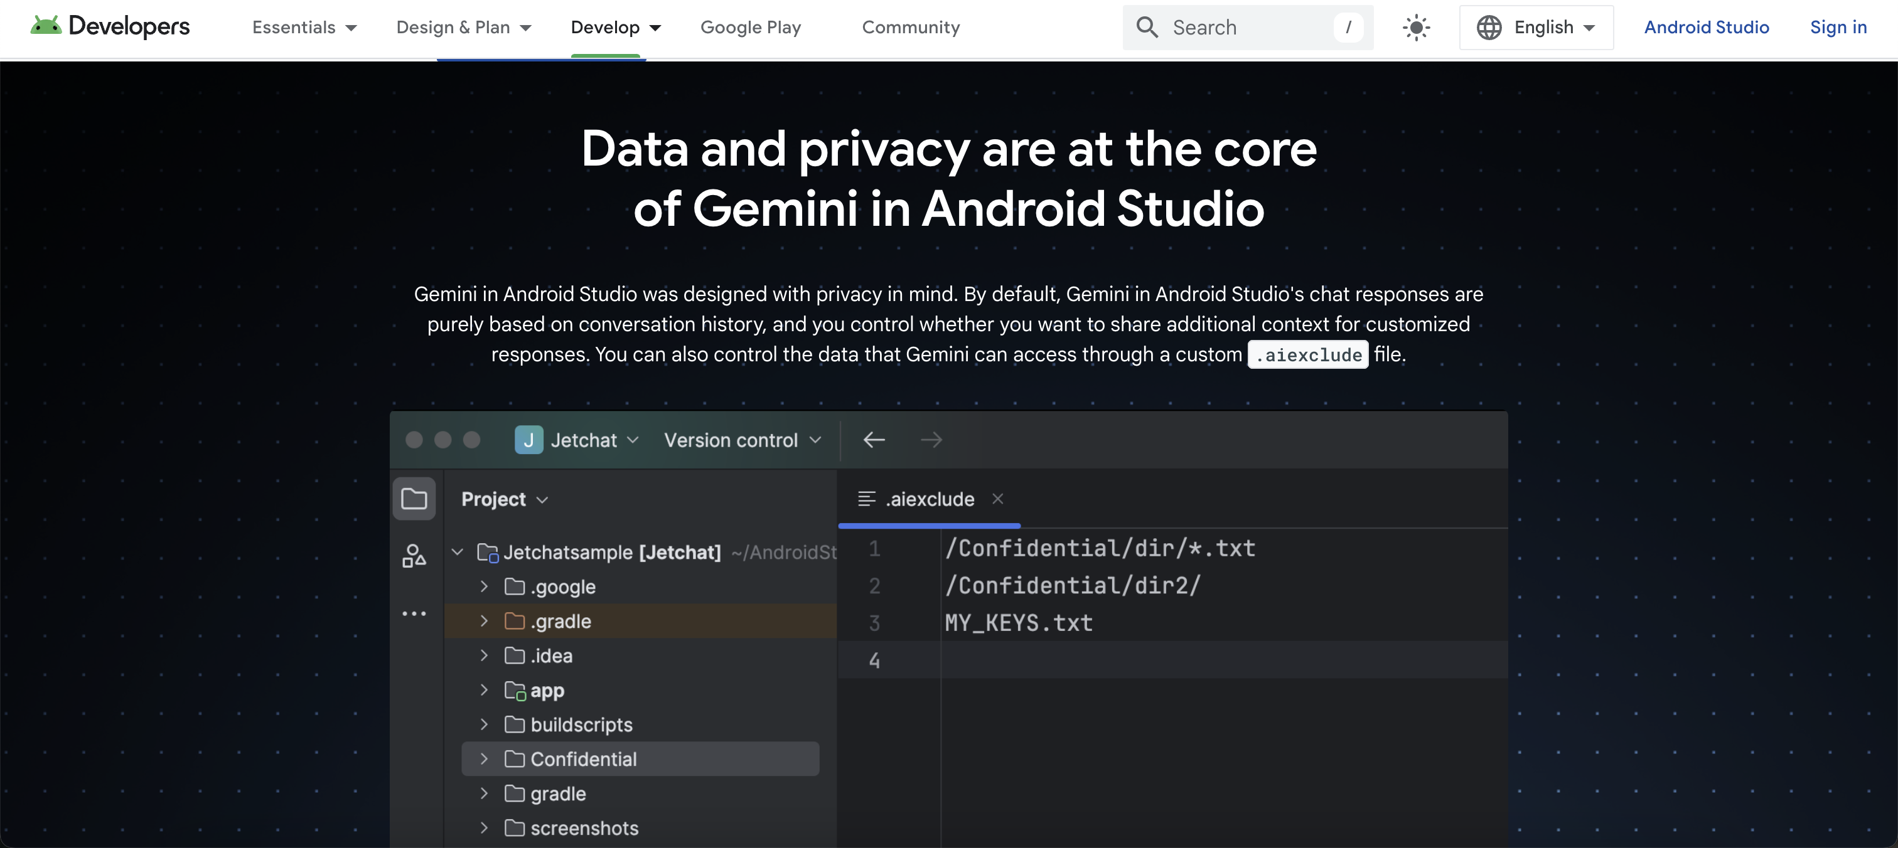This screenshot has width=1898, height=848.
Task: Select the 'Confidential' tree row label
Action: pyautogui.click(x=584, y=759)
